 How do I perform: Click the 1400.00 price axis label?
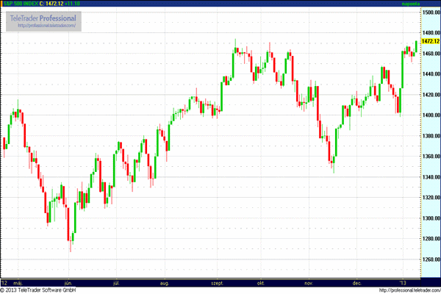tap(430, 115)
